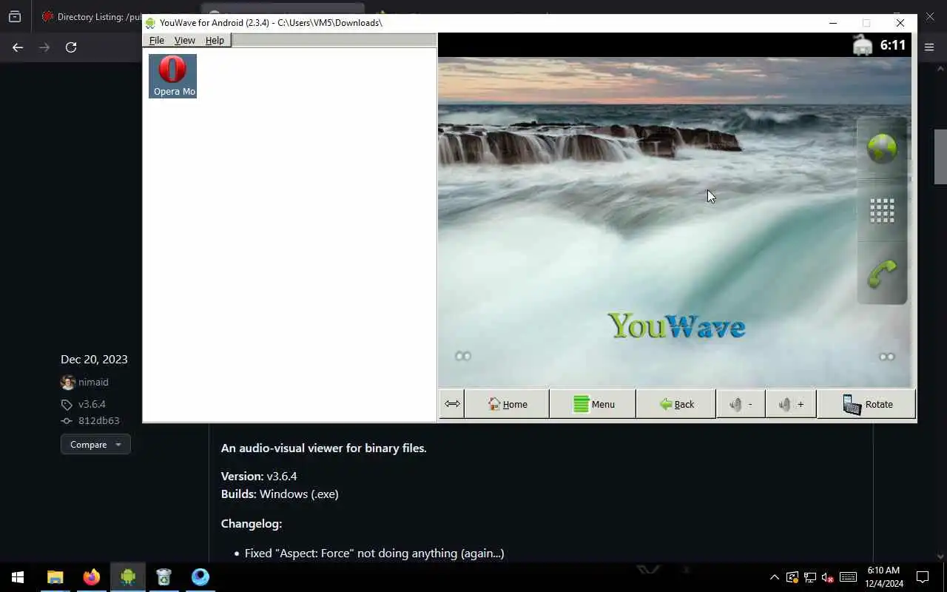Screen dimensions: 947x592
Task: Click the nimaid author link
Action: click(93, 383)
